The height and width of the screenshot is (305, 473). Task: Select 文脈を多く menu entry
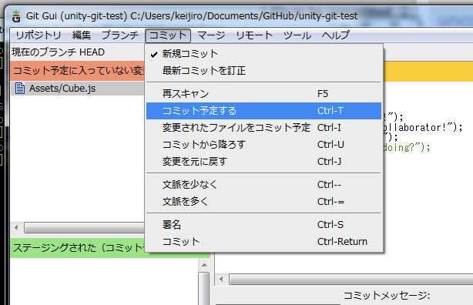(264, 201)
